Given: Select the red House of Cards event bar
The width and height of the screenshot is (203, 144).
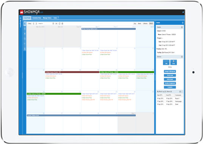Looking at the screenshot, I should point(72,72).
